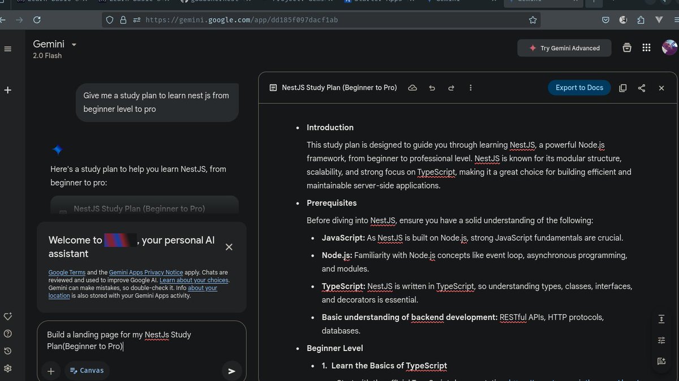The height and width of the screenshot is (381, 679).
Task: Click Try Gemini Advanced button
Action: point(564,48)
